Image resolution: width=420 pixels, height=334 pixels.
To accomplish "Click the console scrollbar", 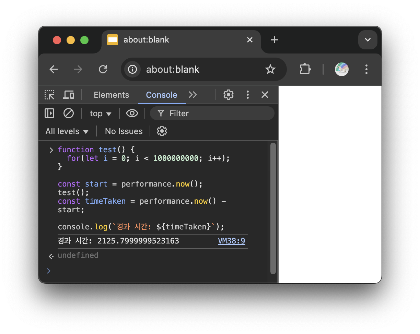I will pos(273,208).
